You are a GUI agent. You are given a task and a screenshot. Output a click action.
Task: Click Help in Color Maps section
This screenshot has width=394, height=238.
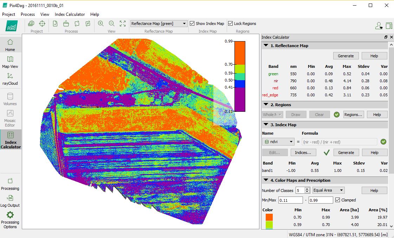point(374,191)
